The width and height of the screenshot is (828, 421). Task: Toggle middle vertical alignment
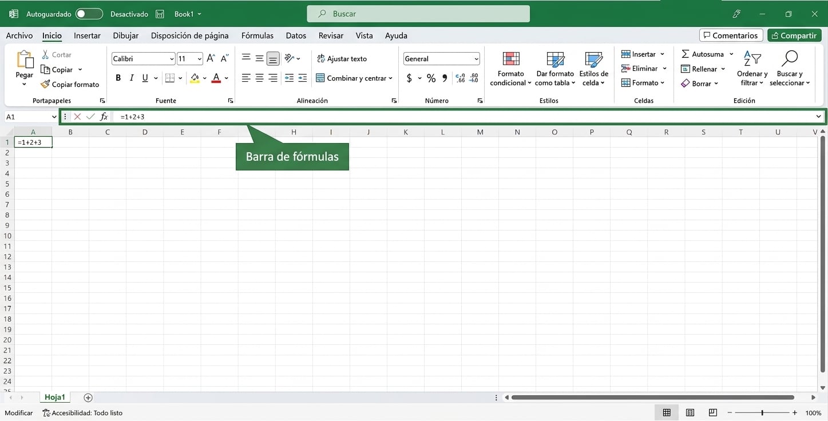pyautogui.click(x=259, y=58)
